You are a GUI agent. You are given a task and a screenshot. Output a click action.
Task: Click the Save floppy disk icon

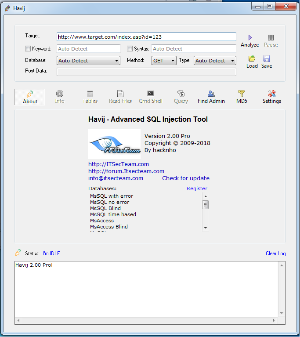267,58
